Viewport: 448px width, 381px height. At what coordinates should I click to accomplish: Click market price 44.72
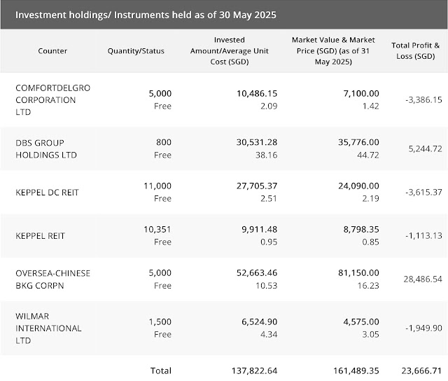pos(368,155)
